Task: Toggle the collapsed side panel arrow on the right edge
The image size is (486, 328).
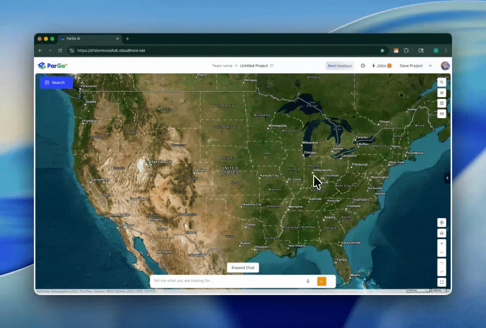Action: pyautogui.click(x=447, y=178)
